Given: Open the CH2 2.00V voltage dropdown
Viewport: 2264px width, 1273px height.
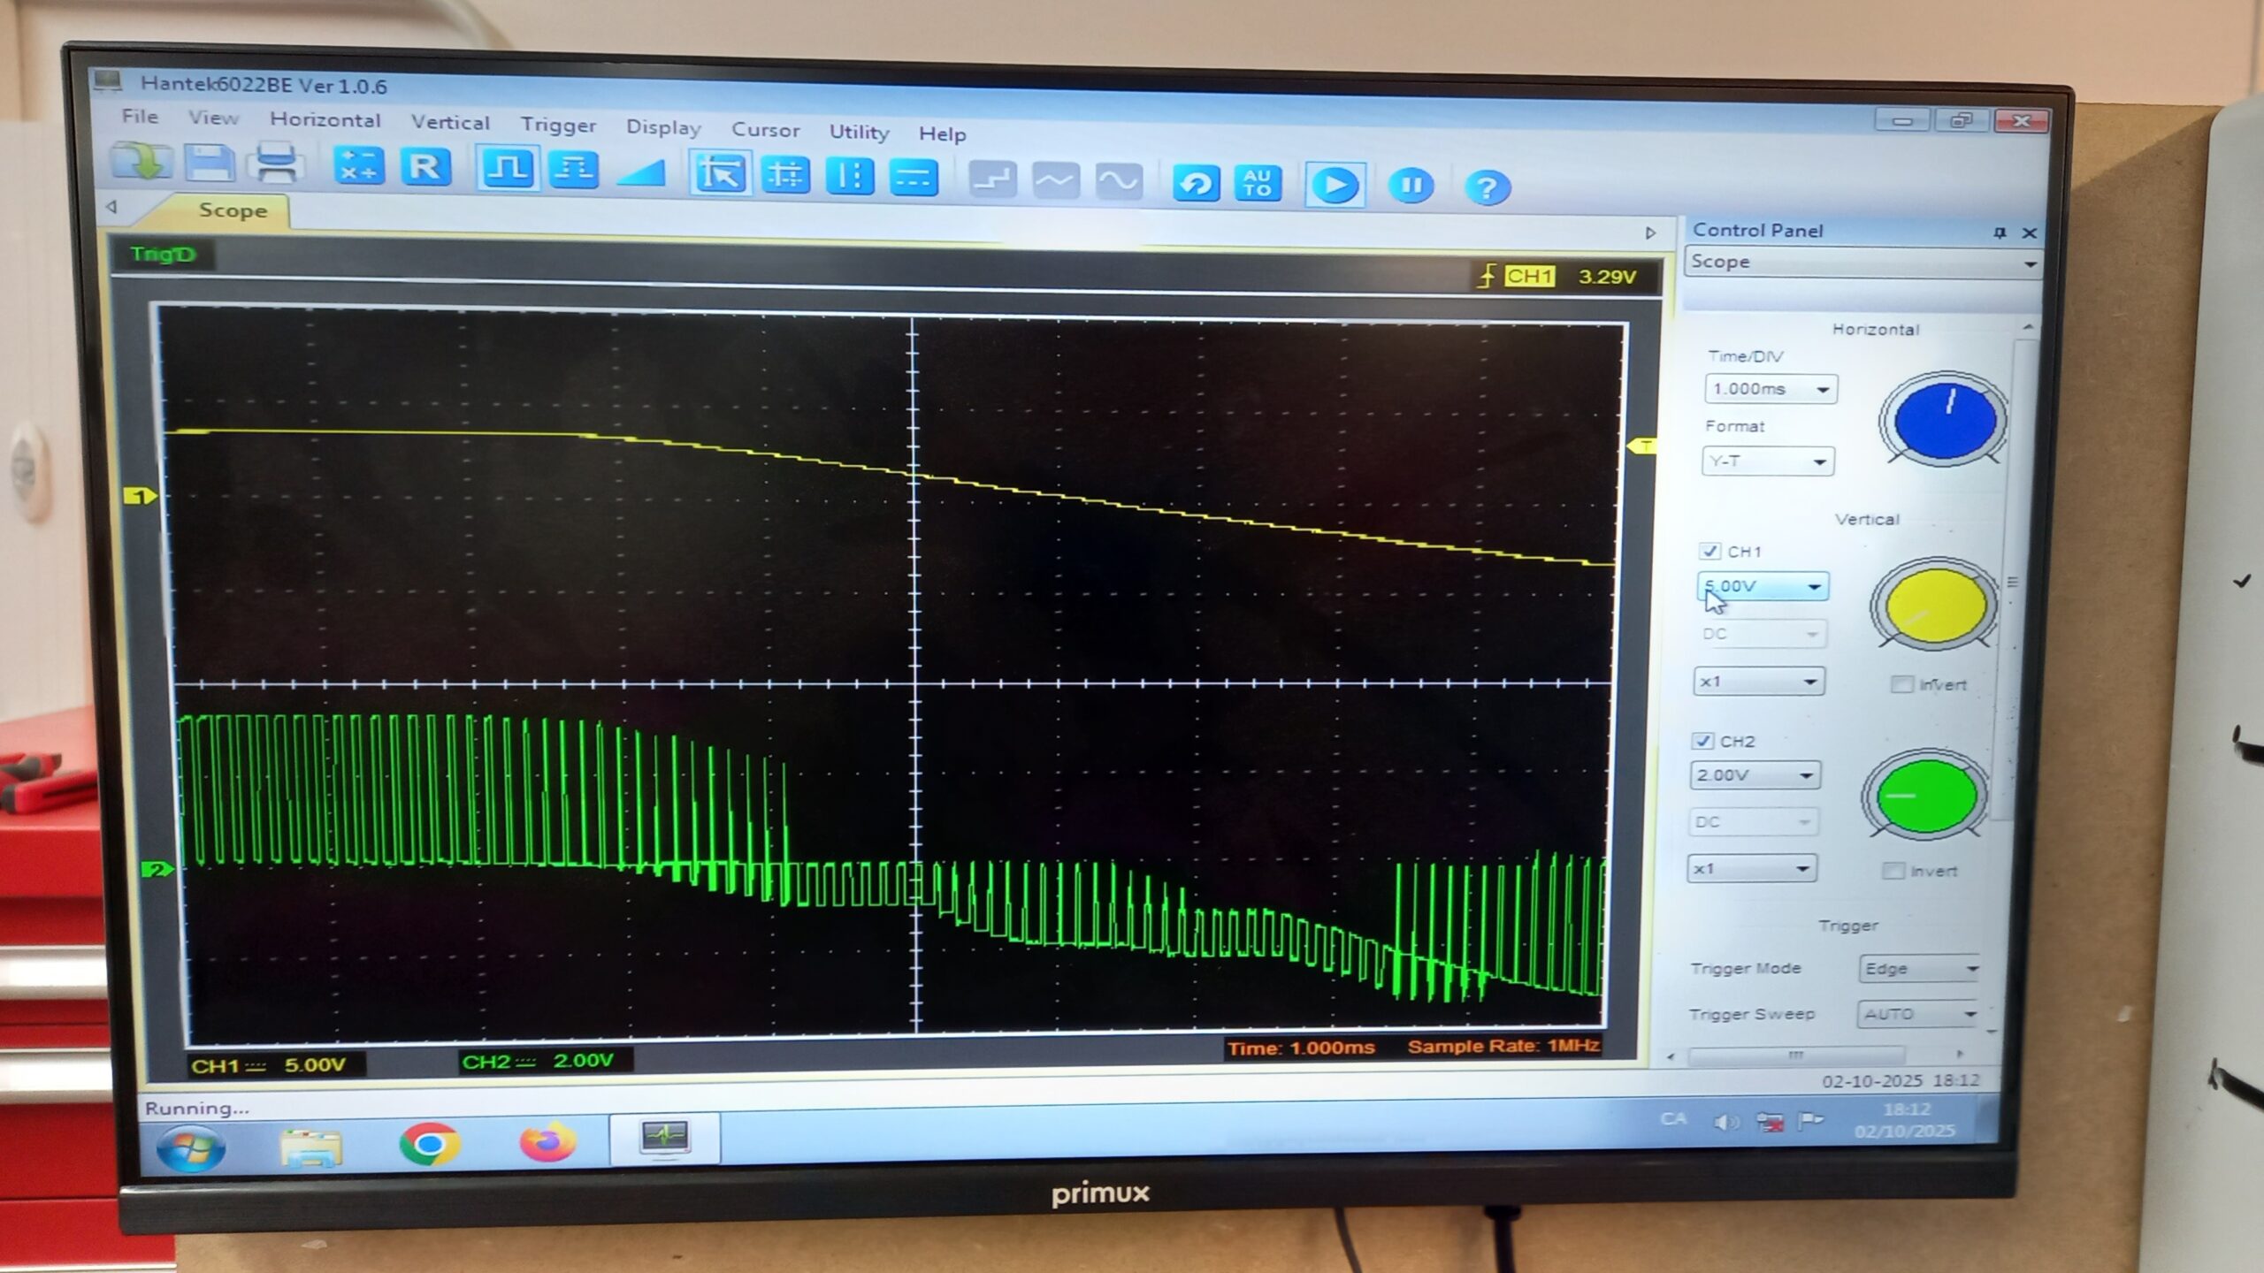Looking at the screenshot, I should [x=1806, y=776].
